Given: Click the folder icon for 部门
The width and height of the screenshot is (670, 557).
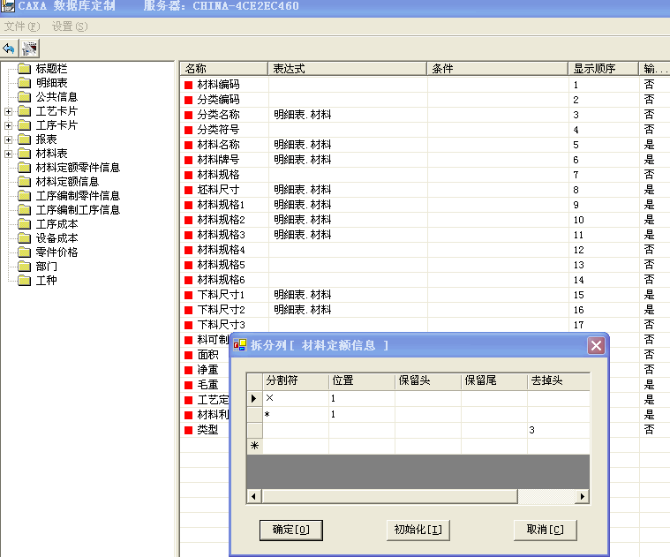Looking at the screenshot, I should pos(24,267).
